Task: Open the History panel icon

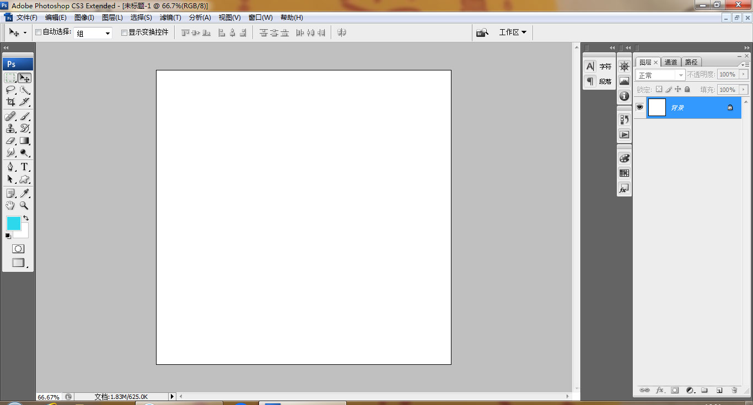Action: (x=624, y=119)
